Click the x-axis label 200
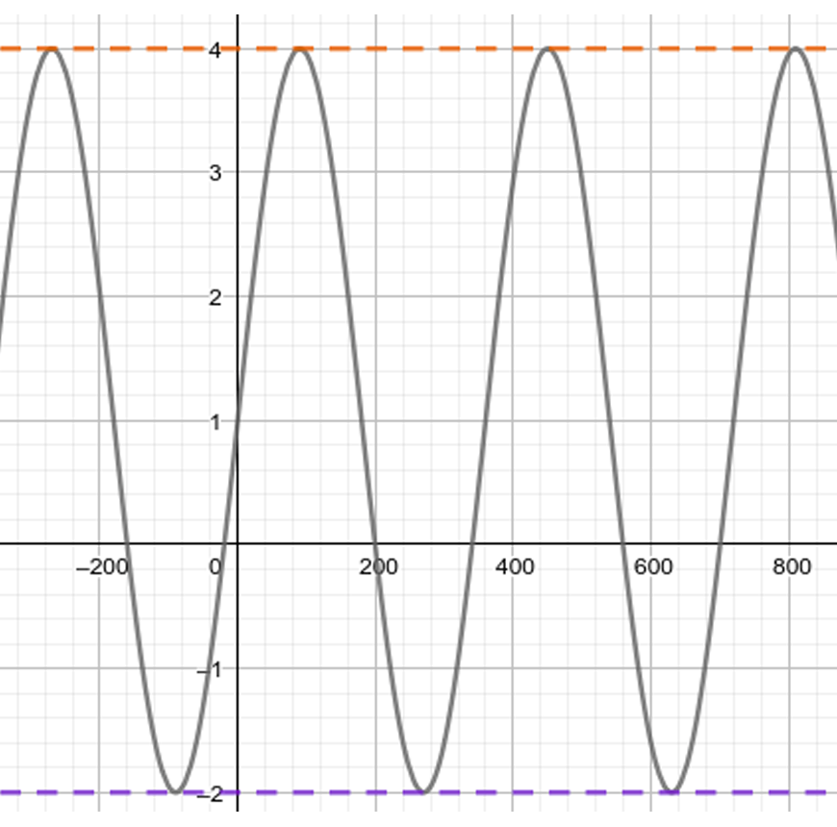This screenshot has width=837, height=827. 378,566
